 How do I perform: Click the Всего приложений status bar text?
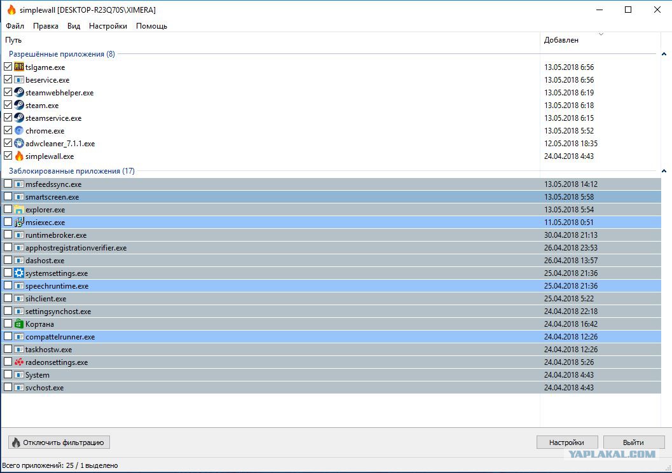click(60, 465)
